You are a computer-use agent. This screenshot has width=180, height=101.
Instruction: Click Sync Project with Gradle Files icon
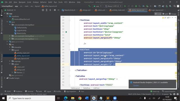click(x=163, y=6)
